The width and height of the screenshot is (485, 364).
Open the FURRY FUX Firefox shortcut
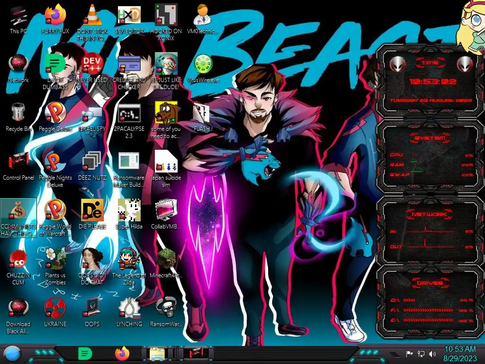pyautogui.click(x=55, y=20)
